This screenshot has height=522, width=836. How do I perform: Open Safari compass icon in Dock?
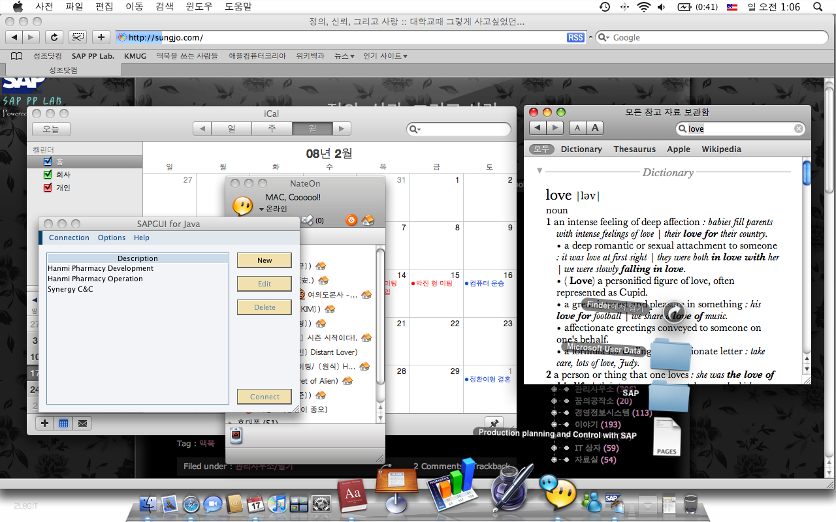click(x=191, y=504)
